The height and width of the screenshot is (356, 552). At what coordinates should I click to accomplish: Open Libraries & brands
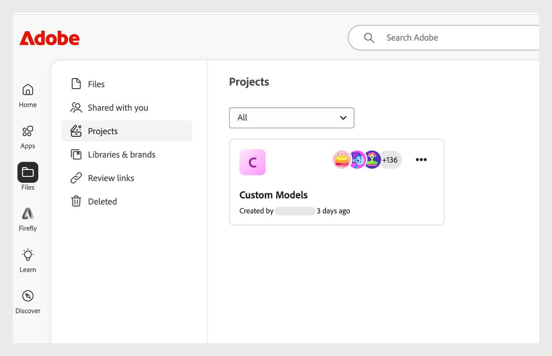click(x=121, y=154)
